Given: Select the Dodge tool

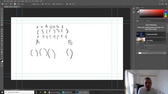Looking at the screenshot, I should point(2,41).
